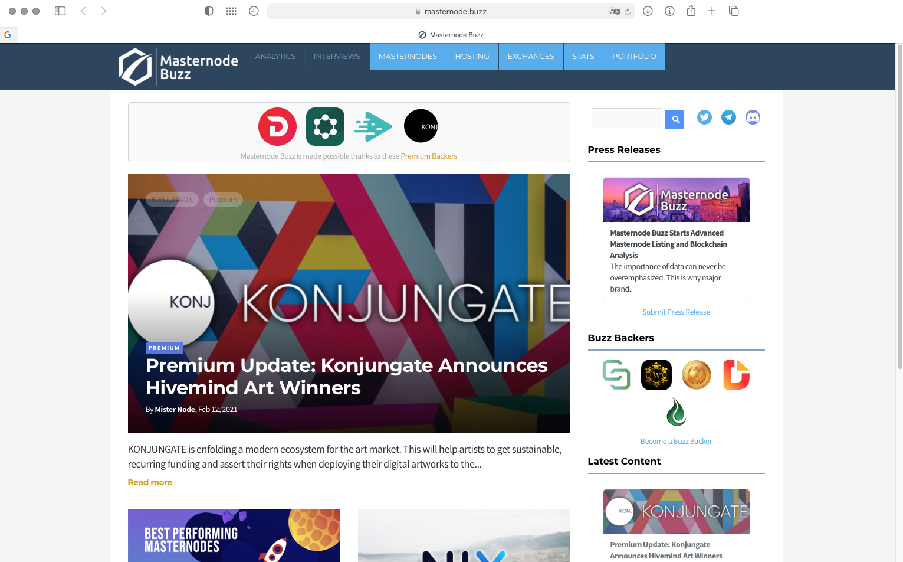Open the green flame Buzz Backer icon
Image resolution: width=903 pixels, height=562 pixels.
point(676,412)
